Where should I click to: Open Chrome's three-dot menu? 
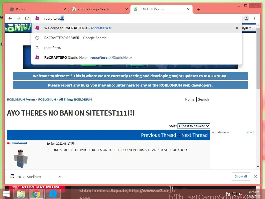pyautogui.click(x=255, y=18)
